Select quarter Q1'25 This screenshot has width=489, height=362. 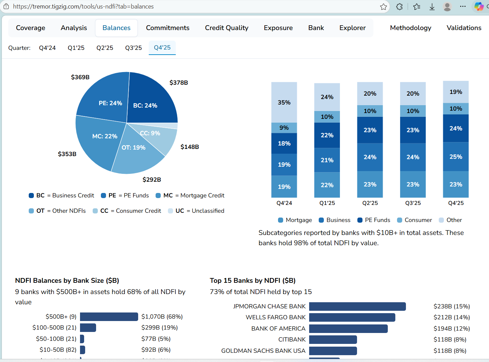[x=76, y=48]
